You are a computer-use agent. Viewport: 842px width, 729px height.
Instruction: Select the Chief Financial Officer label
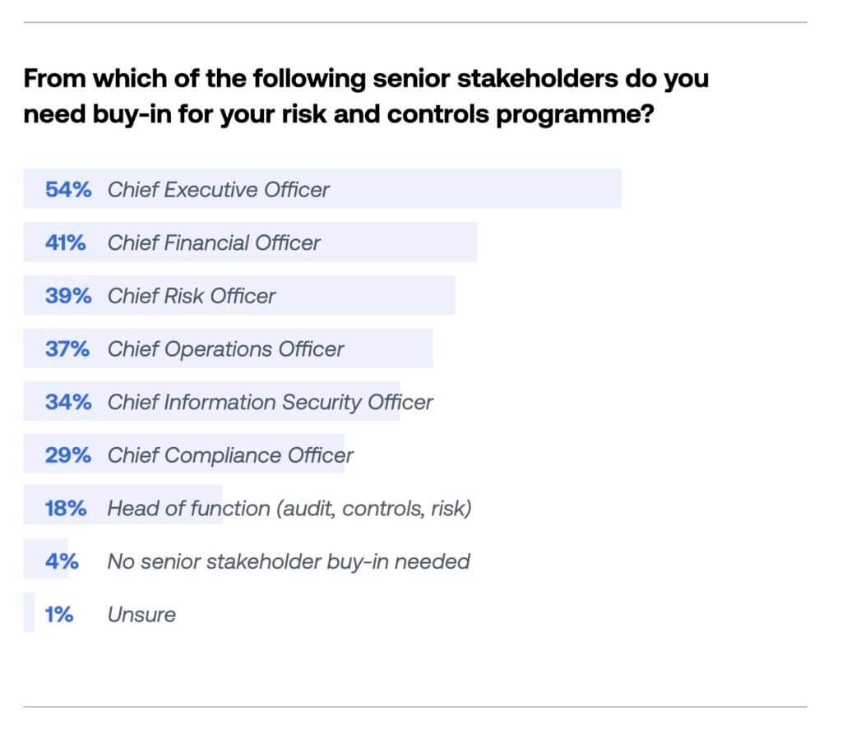[214, 242]
